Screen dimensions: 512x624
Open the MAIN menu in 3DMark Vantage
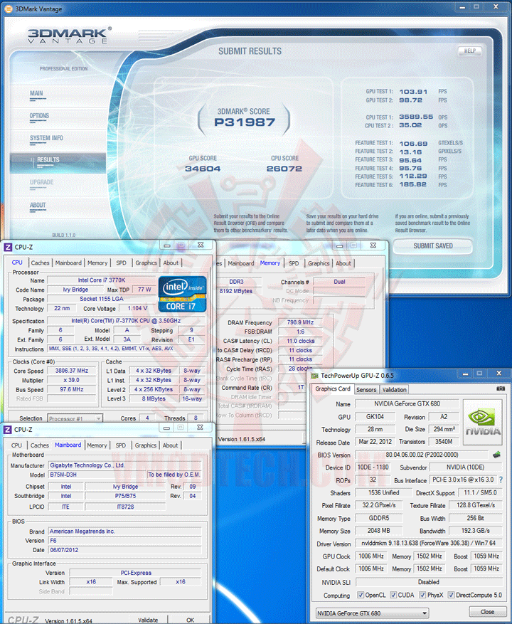pos(36,93)
